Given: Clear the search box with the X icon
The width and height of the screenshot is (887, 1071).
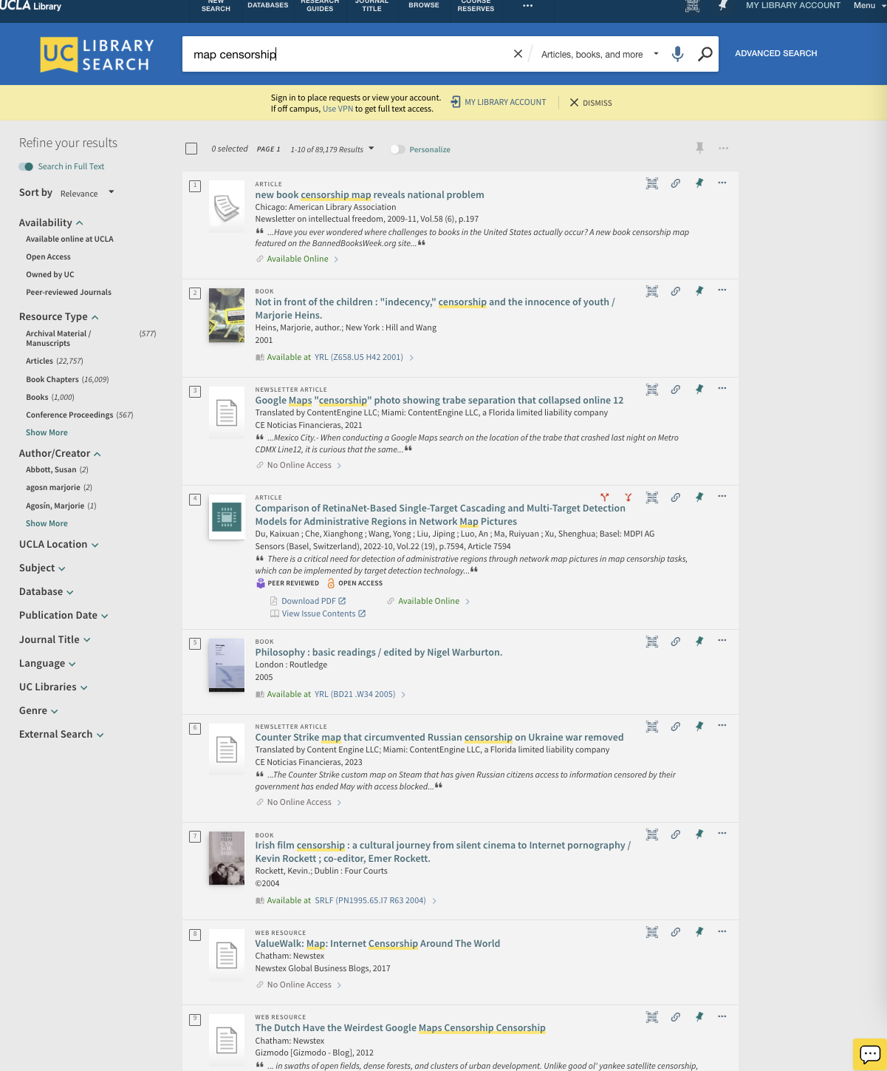Looking at the screenshot, I should coord(518,54).
